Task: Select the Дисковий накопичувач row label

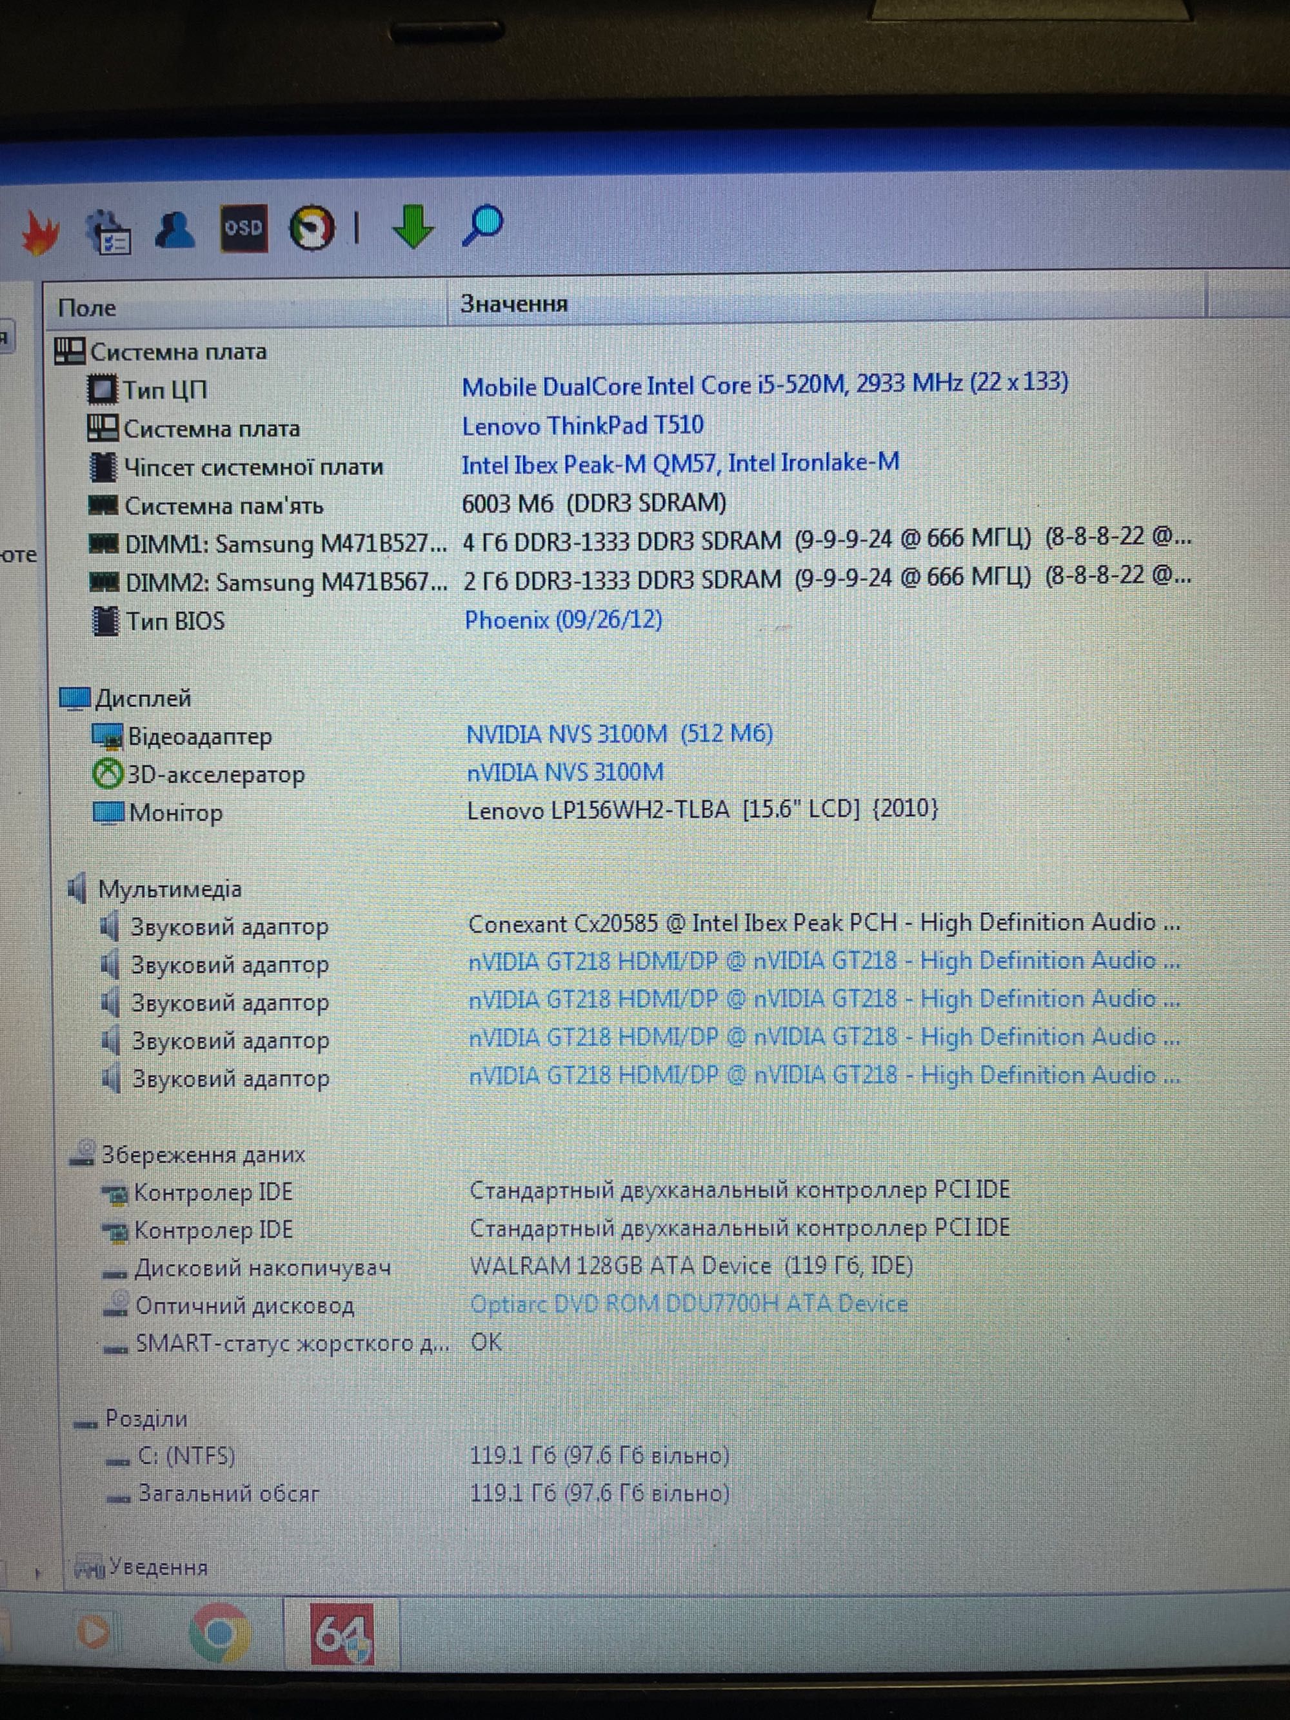Action: point(262,1268)
